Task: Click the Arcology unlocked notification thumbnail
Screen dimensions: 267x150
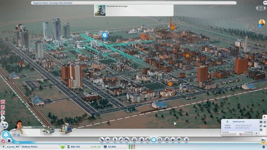Action: pos(100,10)
